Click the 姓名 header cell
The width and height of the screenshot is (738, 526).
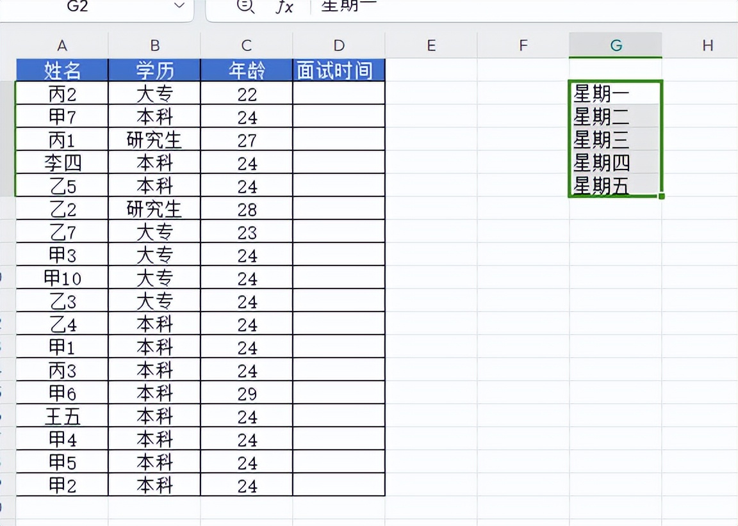click(62, 70)
